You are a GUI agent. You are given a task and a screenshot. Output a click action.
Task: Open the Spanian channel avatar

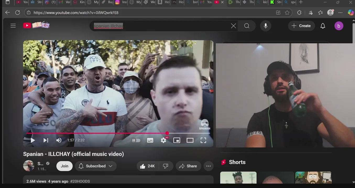point(29,166)
